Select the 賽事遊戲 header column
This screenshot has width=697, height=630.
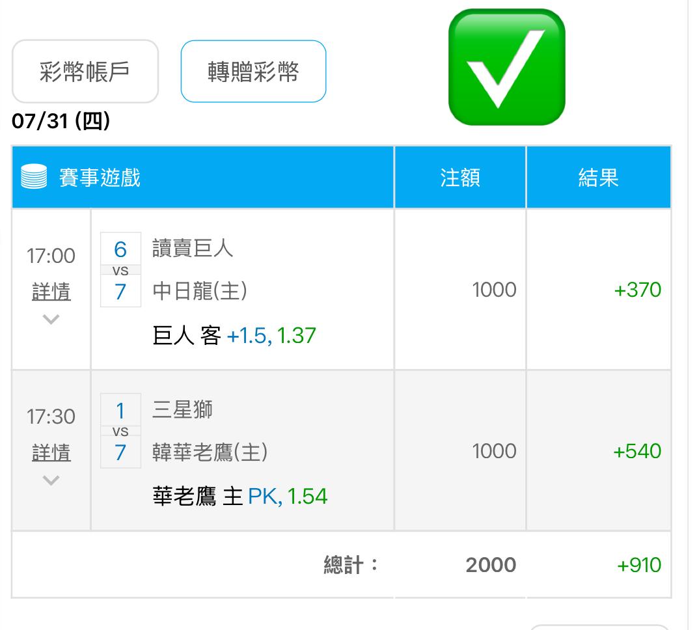point(202,177)
